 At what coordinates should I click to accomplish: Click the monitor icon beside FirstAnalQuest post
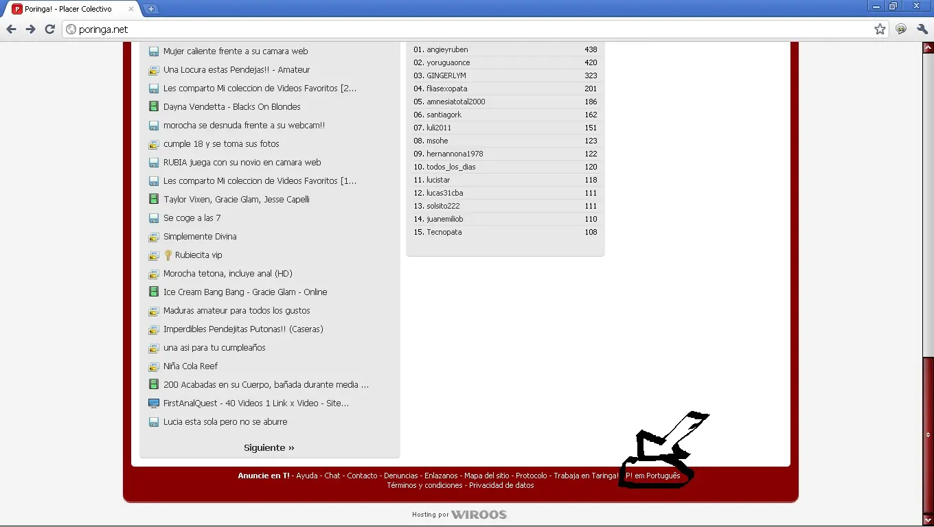pyautogui.click(x=154, y=403)
